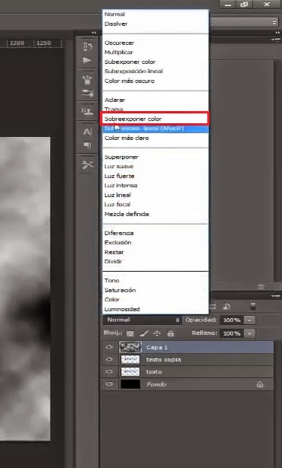Click the lock position move icon
The height and width of the screenshot is (468, 282).
coord(157,333)
